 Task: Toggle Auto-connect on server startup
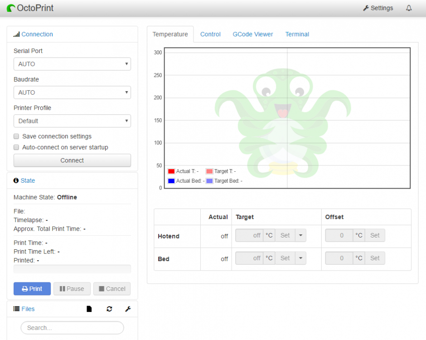coord(16,147)
